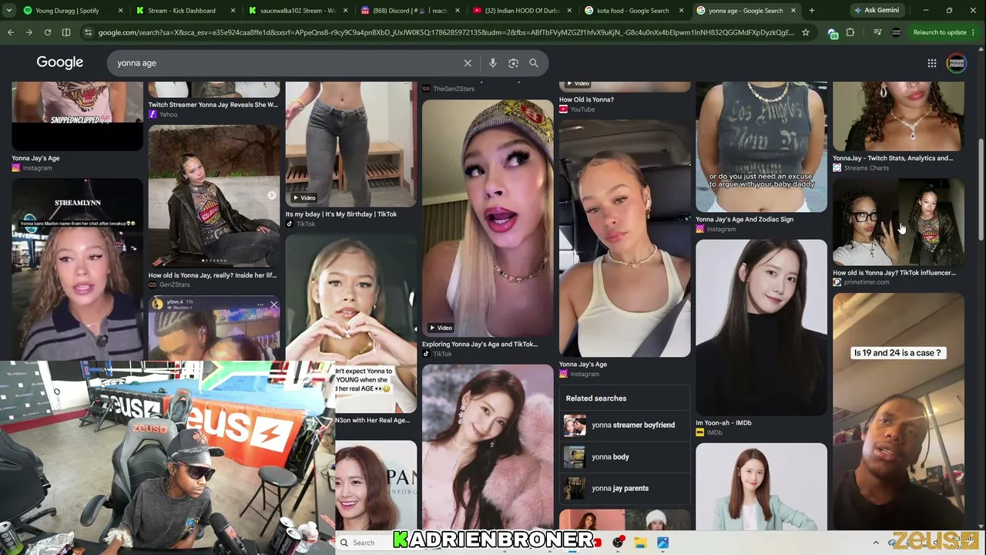Click the Streams Charts source label
The image size is (986, 555).
pyautogui.click(x=867, y=168)
